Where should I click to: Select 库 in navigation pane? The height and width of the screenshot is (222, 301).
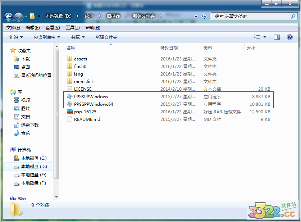point(16,92)
